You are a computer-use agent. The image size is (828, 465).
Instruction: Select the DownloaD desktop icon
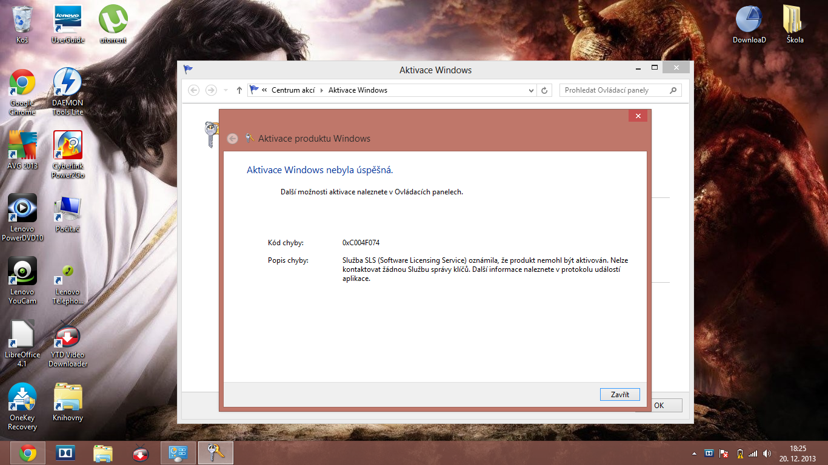[x=749, y=24]
